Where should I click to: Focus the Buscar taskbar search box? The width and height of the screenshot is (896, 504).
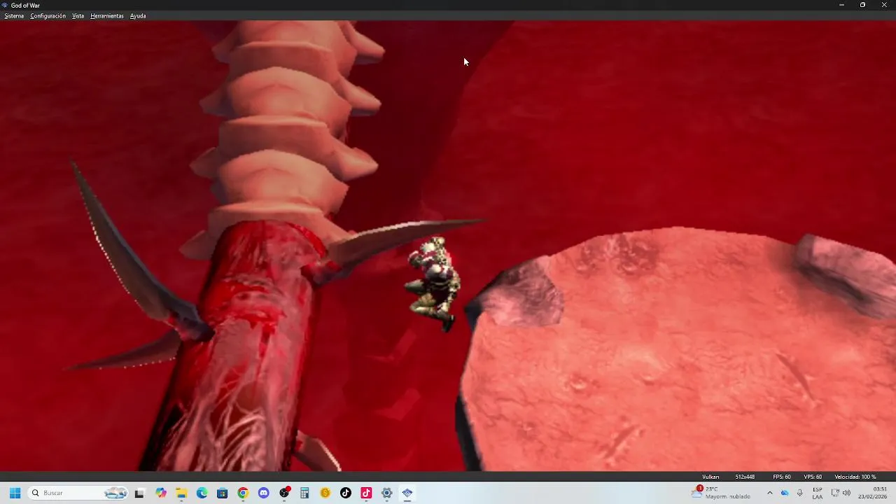click(78, 493)
